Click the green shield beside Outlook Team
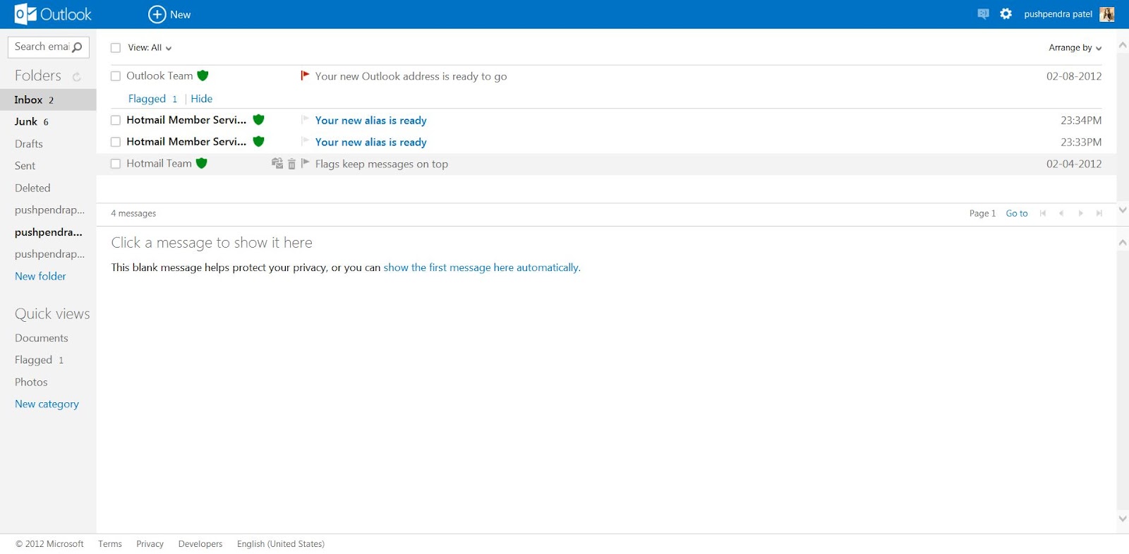Viewport: 1129px width, 554px height. (x=203, y=76)
